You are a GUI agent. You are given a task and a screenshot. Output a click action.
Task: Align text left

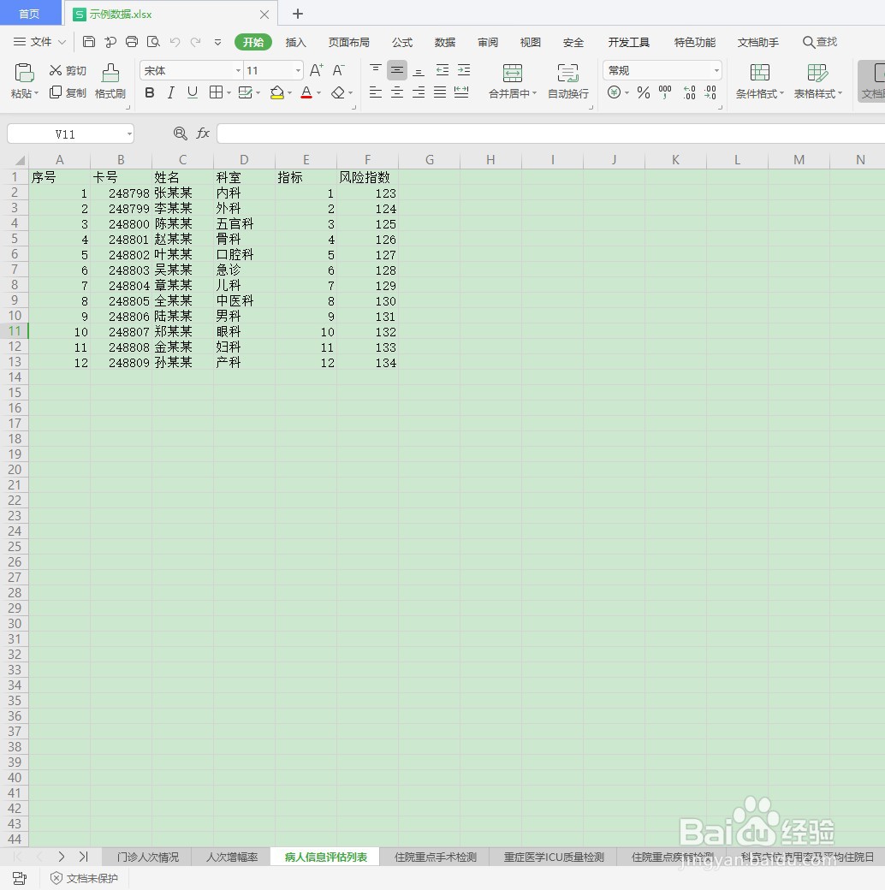pos(375,92)
